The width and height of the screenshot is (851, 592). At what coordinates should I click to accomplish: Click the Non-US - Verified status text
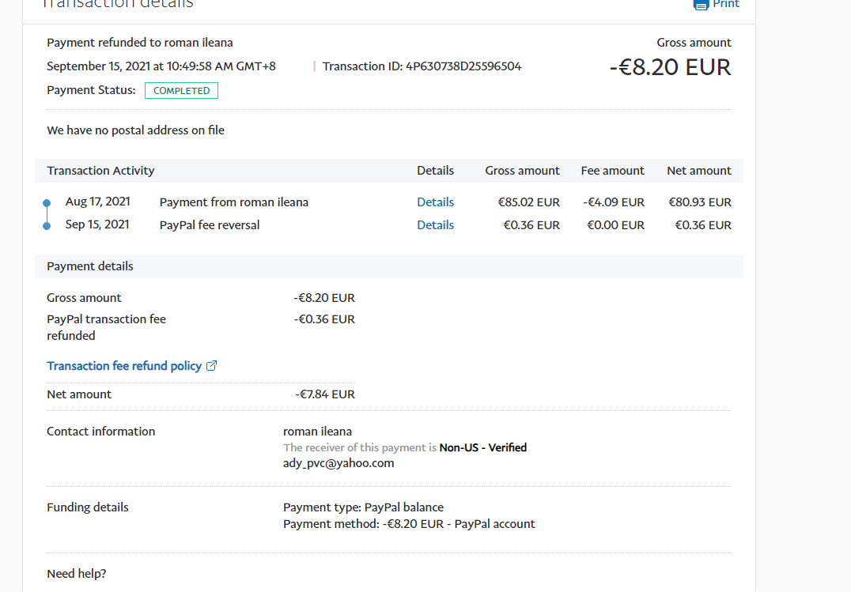click(482, 447)
